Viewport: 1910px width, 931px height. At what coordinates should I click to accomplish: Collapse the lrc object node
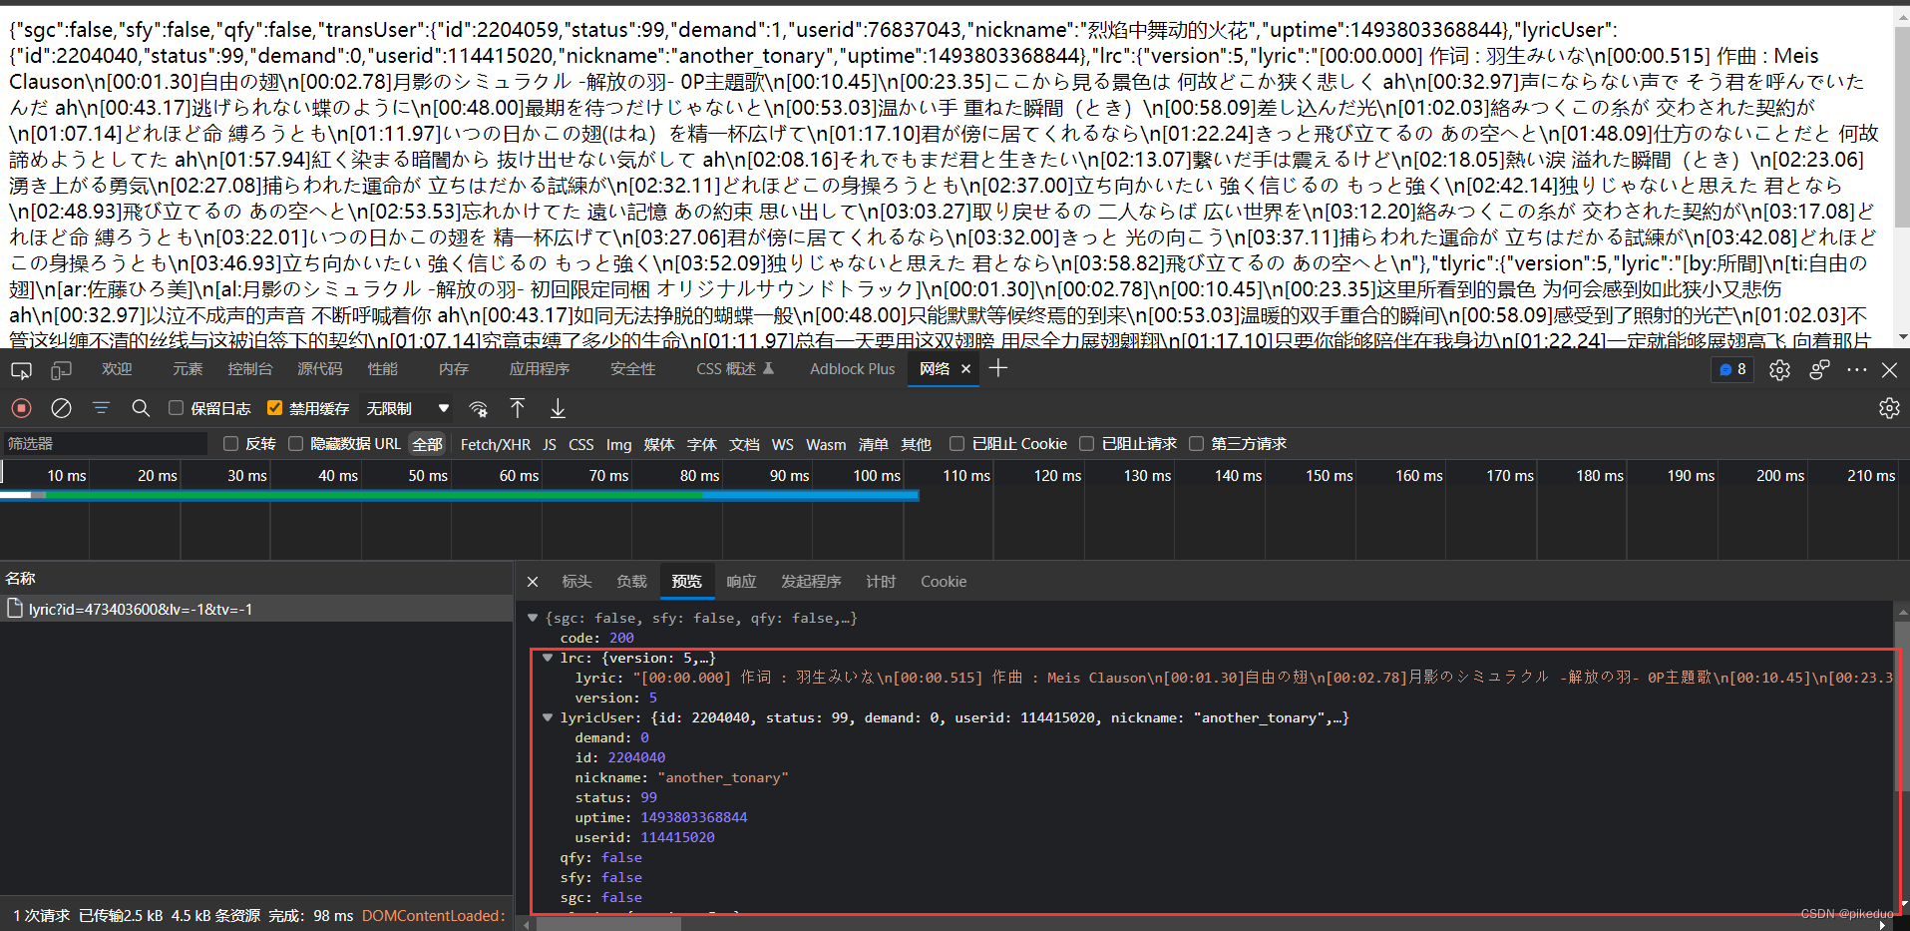pyautogui.click(x=548, y=659)
